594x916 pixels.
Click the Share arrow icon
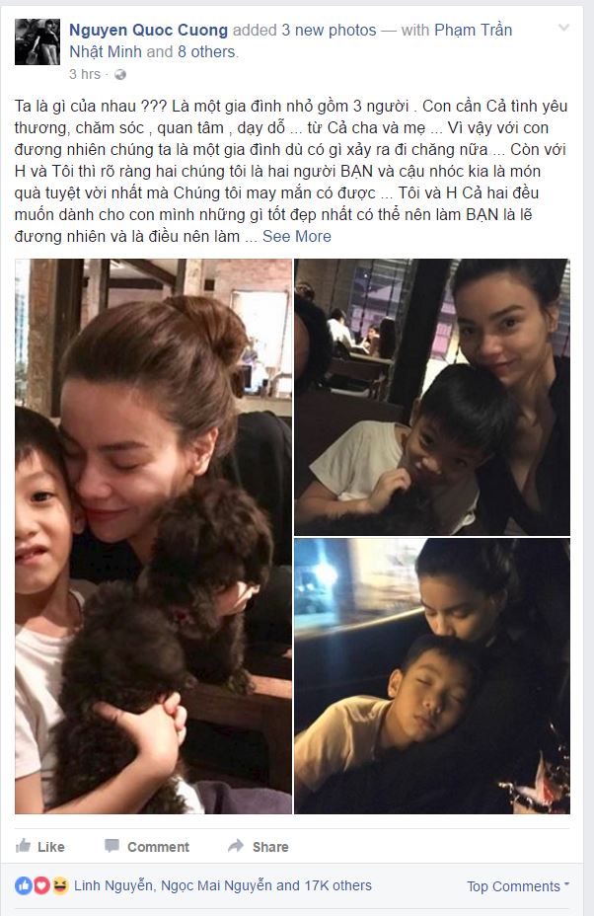pos(236,845)
